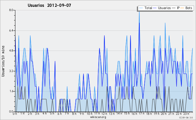The image size is (196, 120).
Task: Click the y-axis value 6.4
Action: [x=11, y=30]
